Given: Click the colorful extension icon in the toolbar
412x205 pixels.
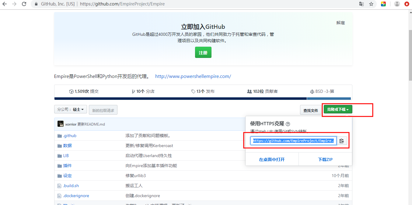Looking at the screenshot, I should point(383,4).
